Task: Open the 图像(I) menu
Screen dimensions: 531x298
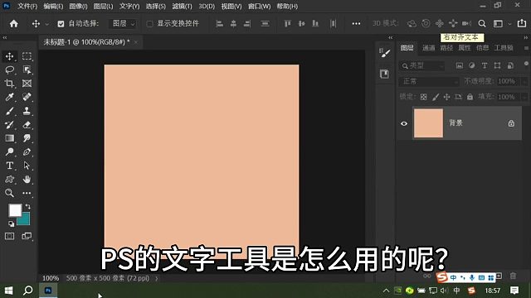Action: [x=78, y=6]
